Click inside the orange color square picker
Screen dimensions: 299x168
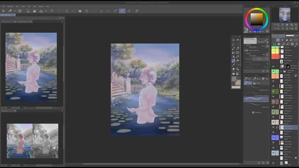(256, 19)
